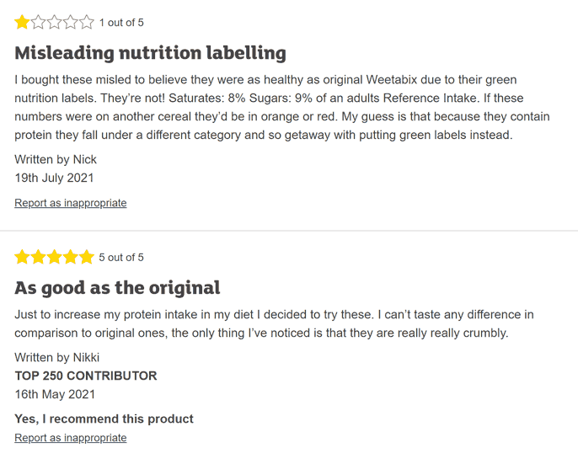Click the 'TOP 250 CONTRIBUTOR' badge text
Image resolution: width=578 pixels, height=464 pixels.
click(86, 376)
